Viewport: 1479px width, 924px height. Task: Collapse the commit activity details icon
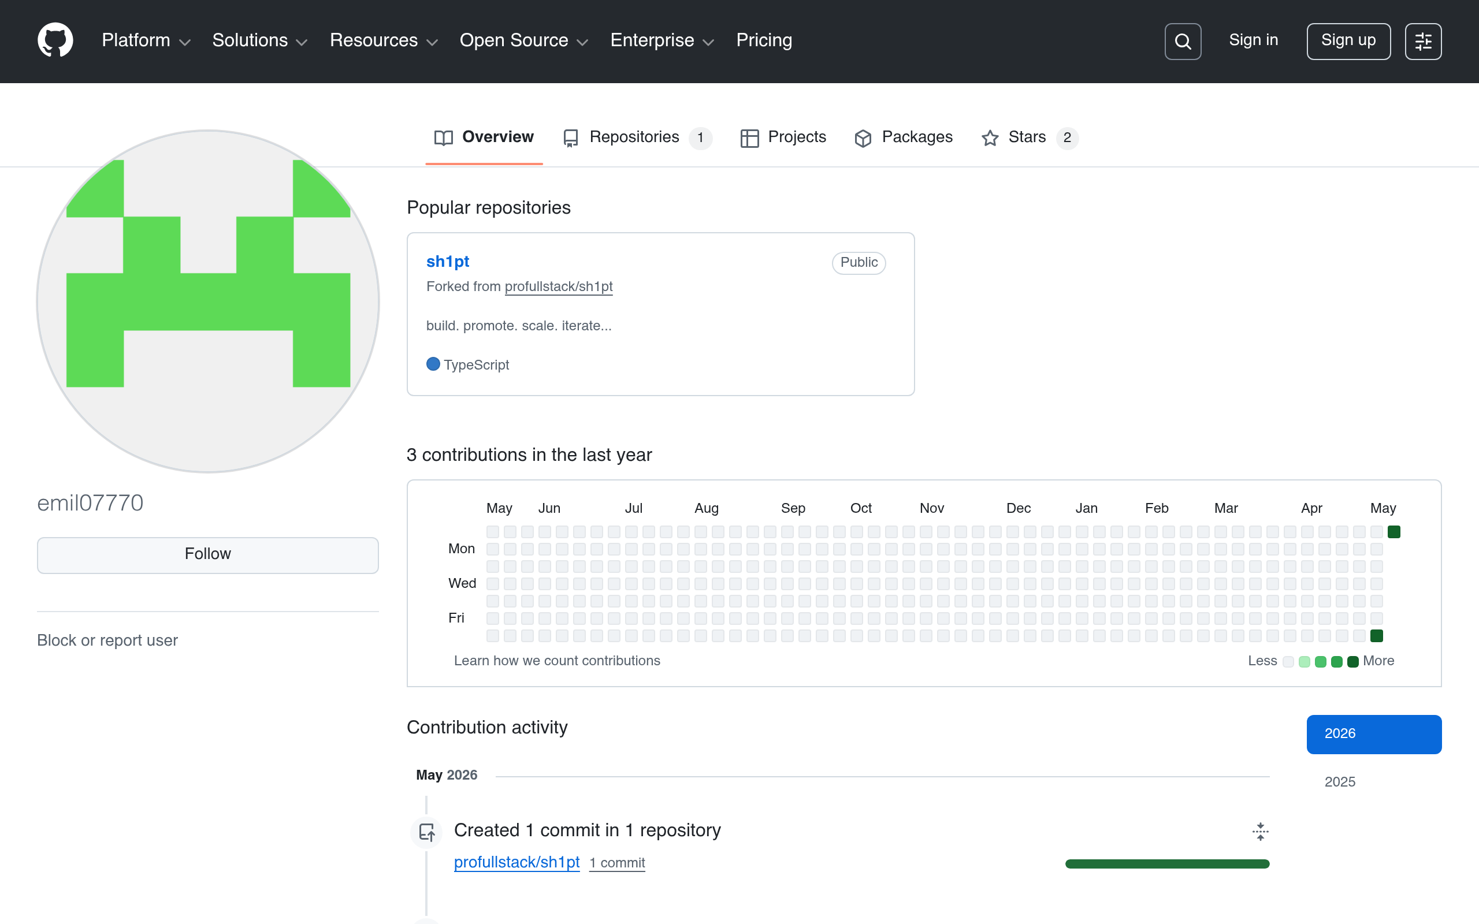tap(1260, 831)
